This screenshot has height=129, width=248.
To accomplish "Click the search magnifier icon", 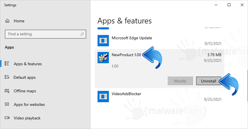I will tap(82, 34).
